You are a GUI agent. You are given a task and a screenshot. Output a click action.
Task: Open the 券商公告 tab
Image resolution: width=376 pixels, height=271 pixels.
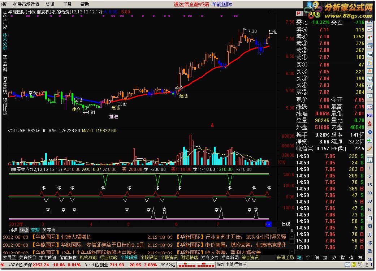point(209,258)
